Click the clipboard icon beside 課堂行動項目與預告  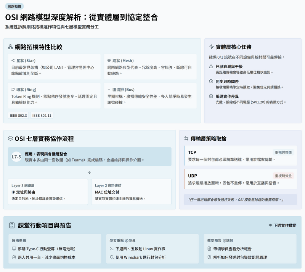(12, 225)
